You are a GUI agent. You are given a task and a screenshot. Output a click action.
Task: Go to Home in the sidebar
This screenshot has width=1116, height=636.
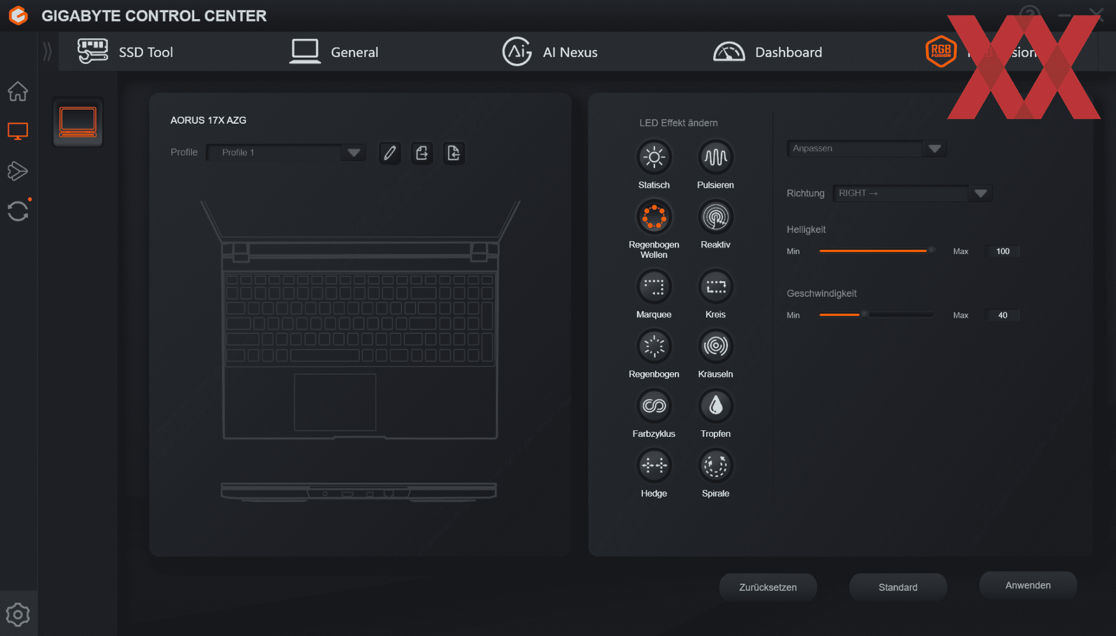18,91
